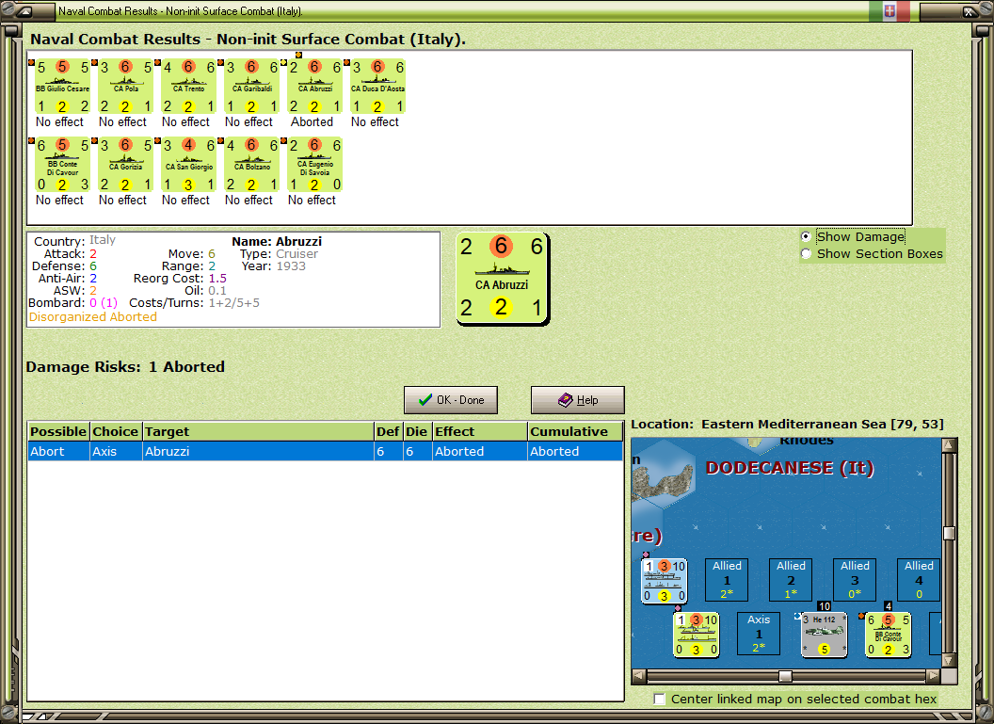Click BB Conte Di Cavour counter on the map
This screenshot has height=724, width=994.
tap(889, 635)
